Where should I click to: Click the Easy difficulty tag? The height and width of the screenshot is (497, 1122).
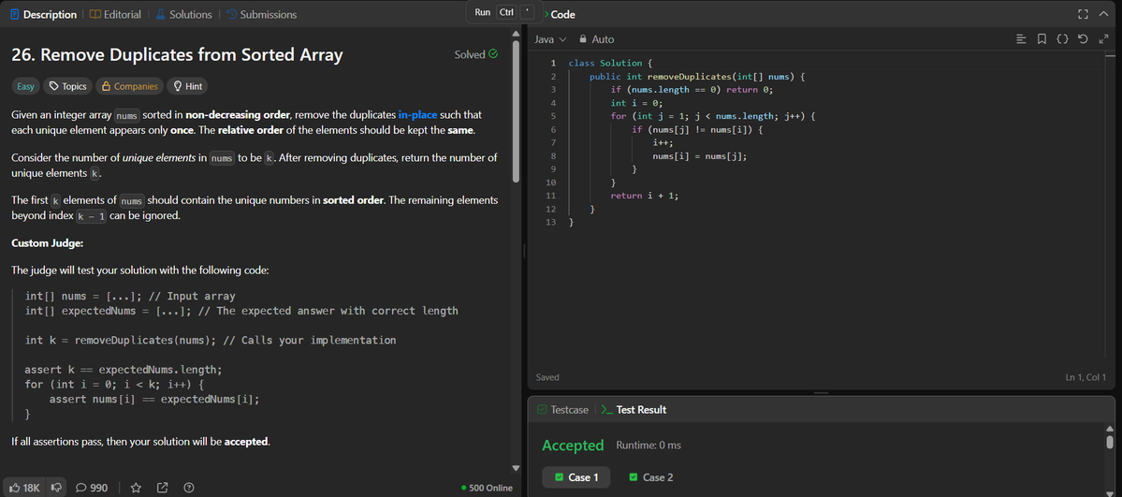coord(26,87)
